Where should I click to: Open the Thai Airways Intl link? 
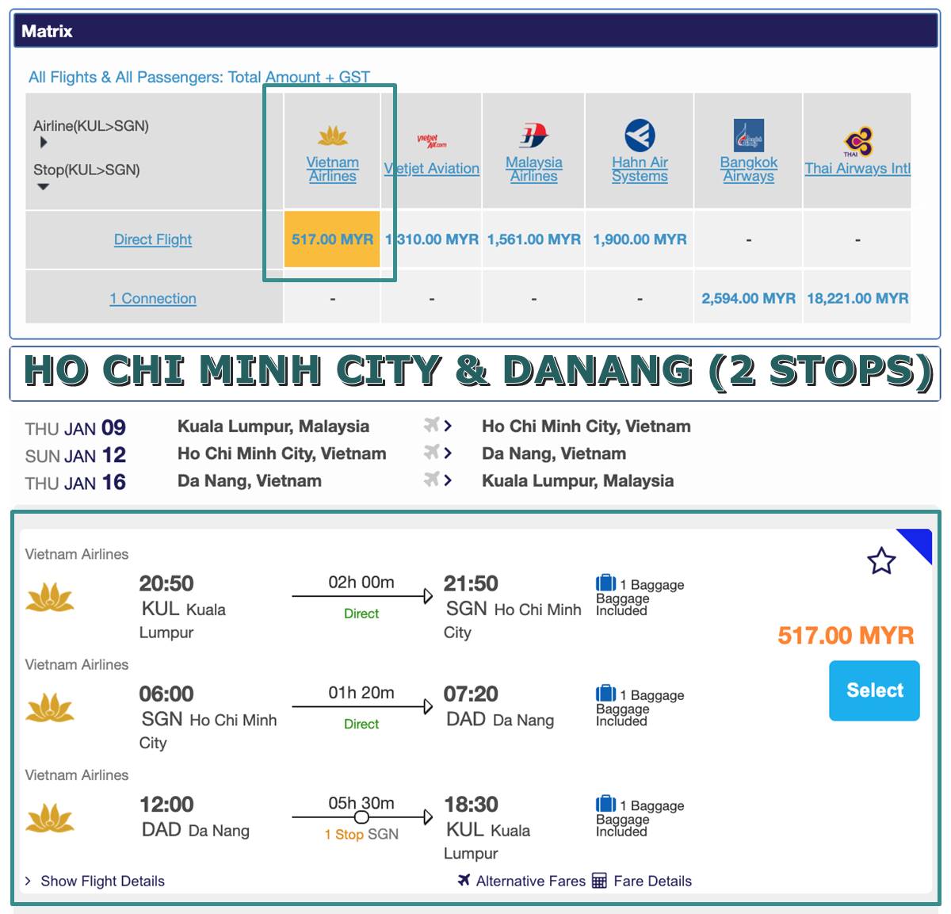coord(857,169)
